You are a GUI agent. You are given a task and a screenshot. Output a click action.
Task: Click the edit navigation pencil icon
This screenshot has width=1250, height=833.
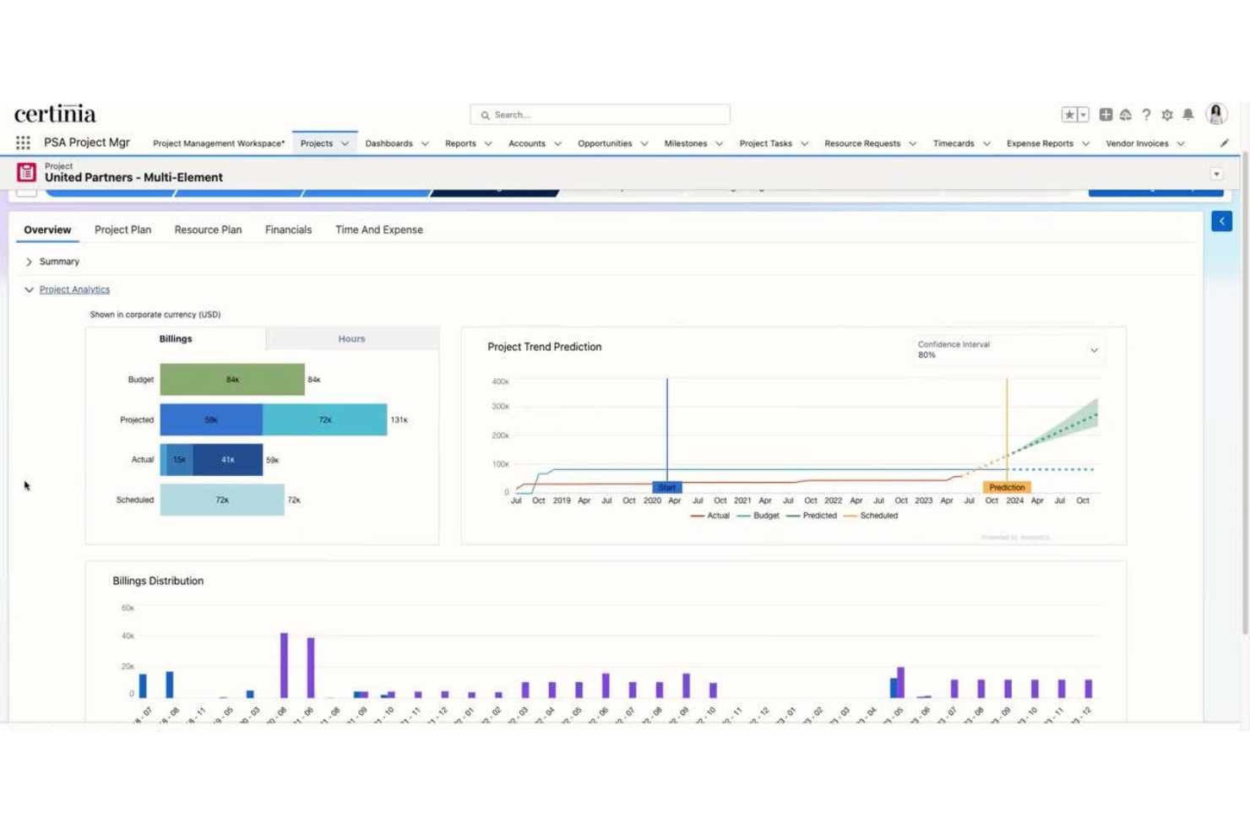click(1224, 143)
